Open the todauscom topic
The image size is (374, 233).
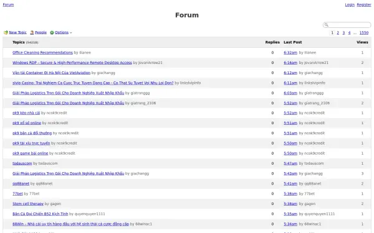[22, 163]
